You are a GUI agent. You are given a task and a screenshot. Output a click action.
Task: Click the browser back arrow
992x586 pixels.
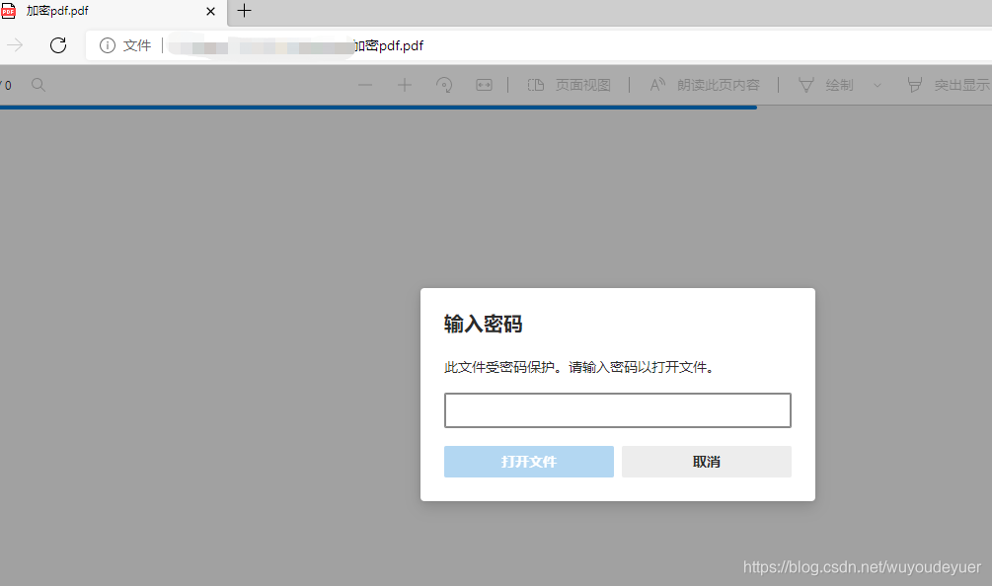14,45
